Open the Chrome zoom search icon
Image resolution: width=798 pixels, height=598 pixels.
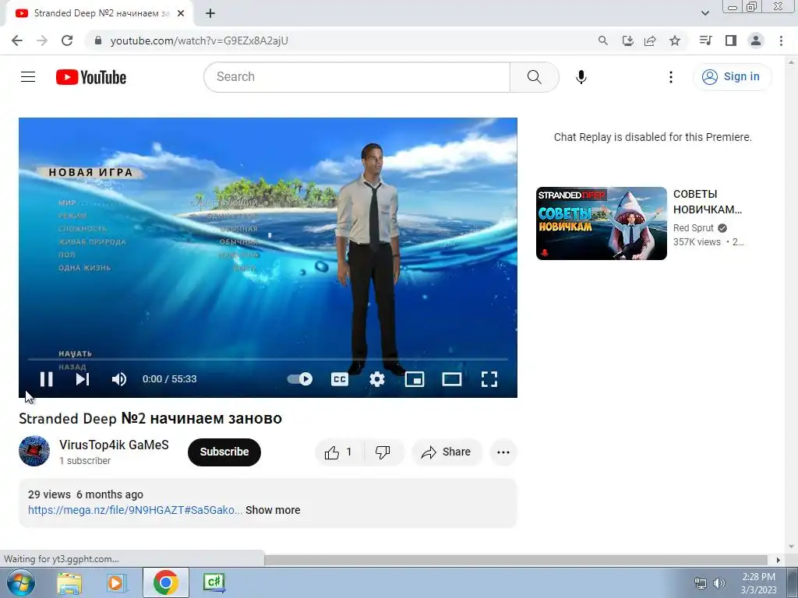(603, 40)
